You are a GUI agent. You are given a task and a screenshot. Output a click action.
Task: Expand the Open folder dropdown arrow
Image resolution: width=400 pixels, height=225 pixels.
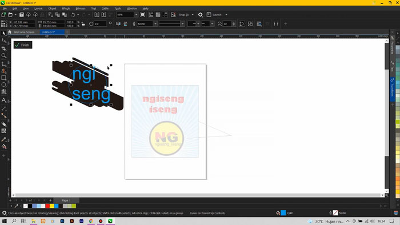click(15, 15)
